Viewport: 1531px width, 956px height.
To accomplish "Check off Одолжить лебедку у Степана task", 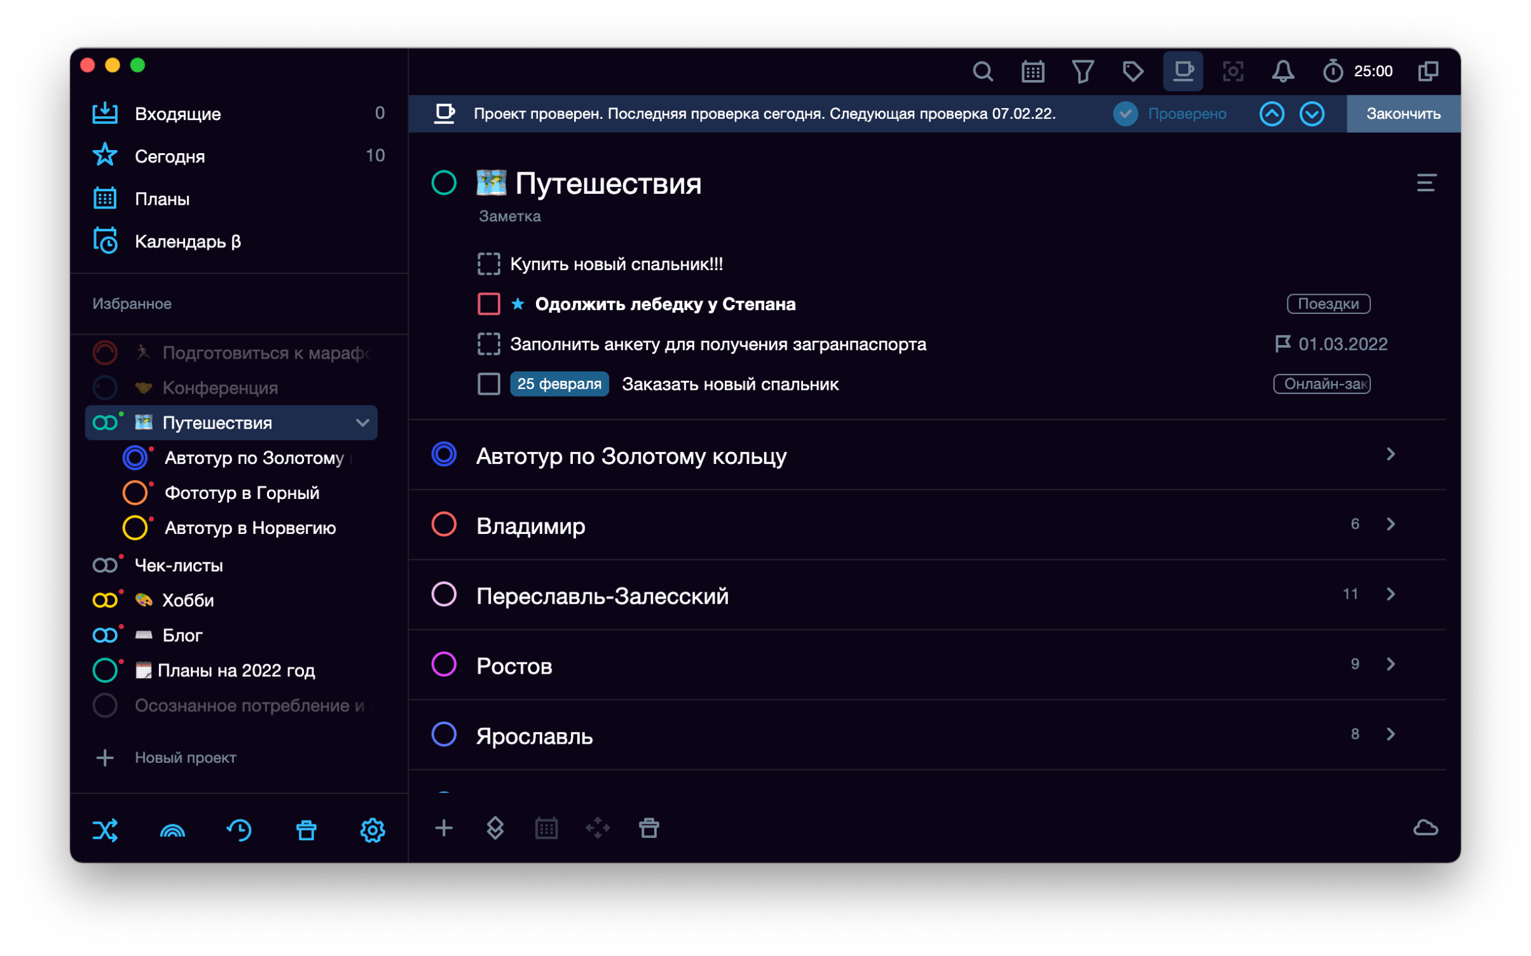I will coord(489,304).
